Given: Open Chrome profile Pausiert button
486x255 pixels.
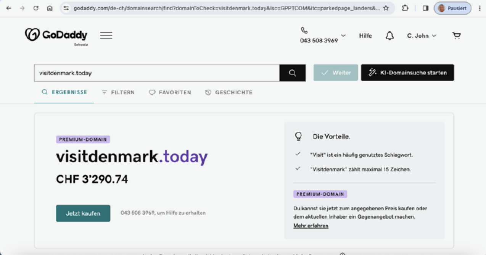Looking at the screenshot, I should coord(452,8).
